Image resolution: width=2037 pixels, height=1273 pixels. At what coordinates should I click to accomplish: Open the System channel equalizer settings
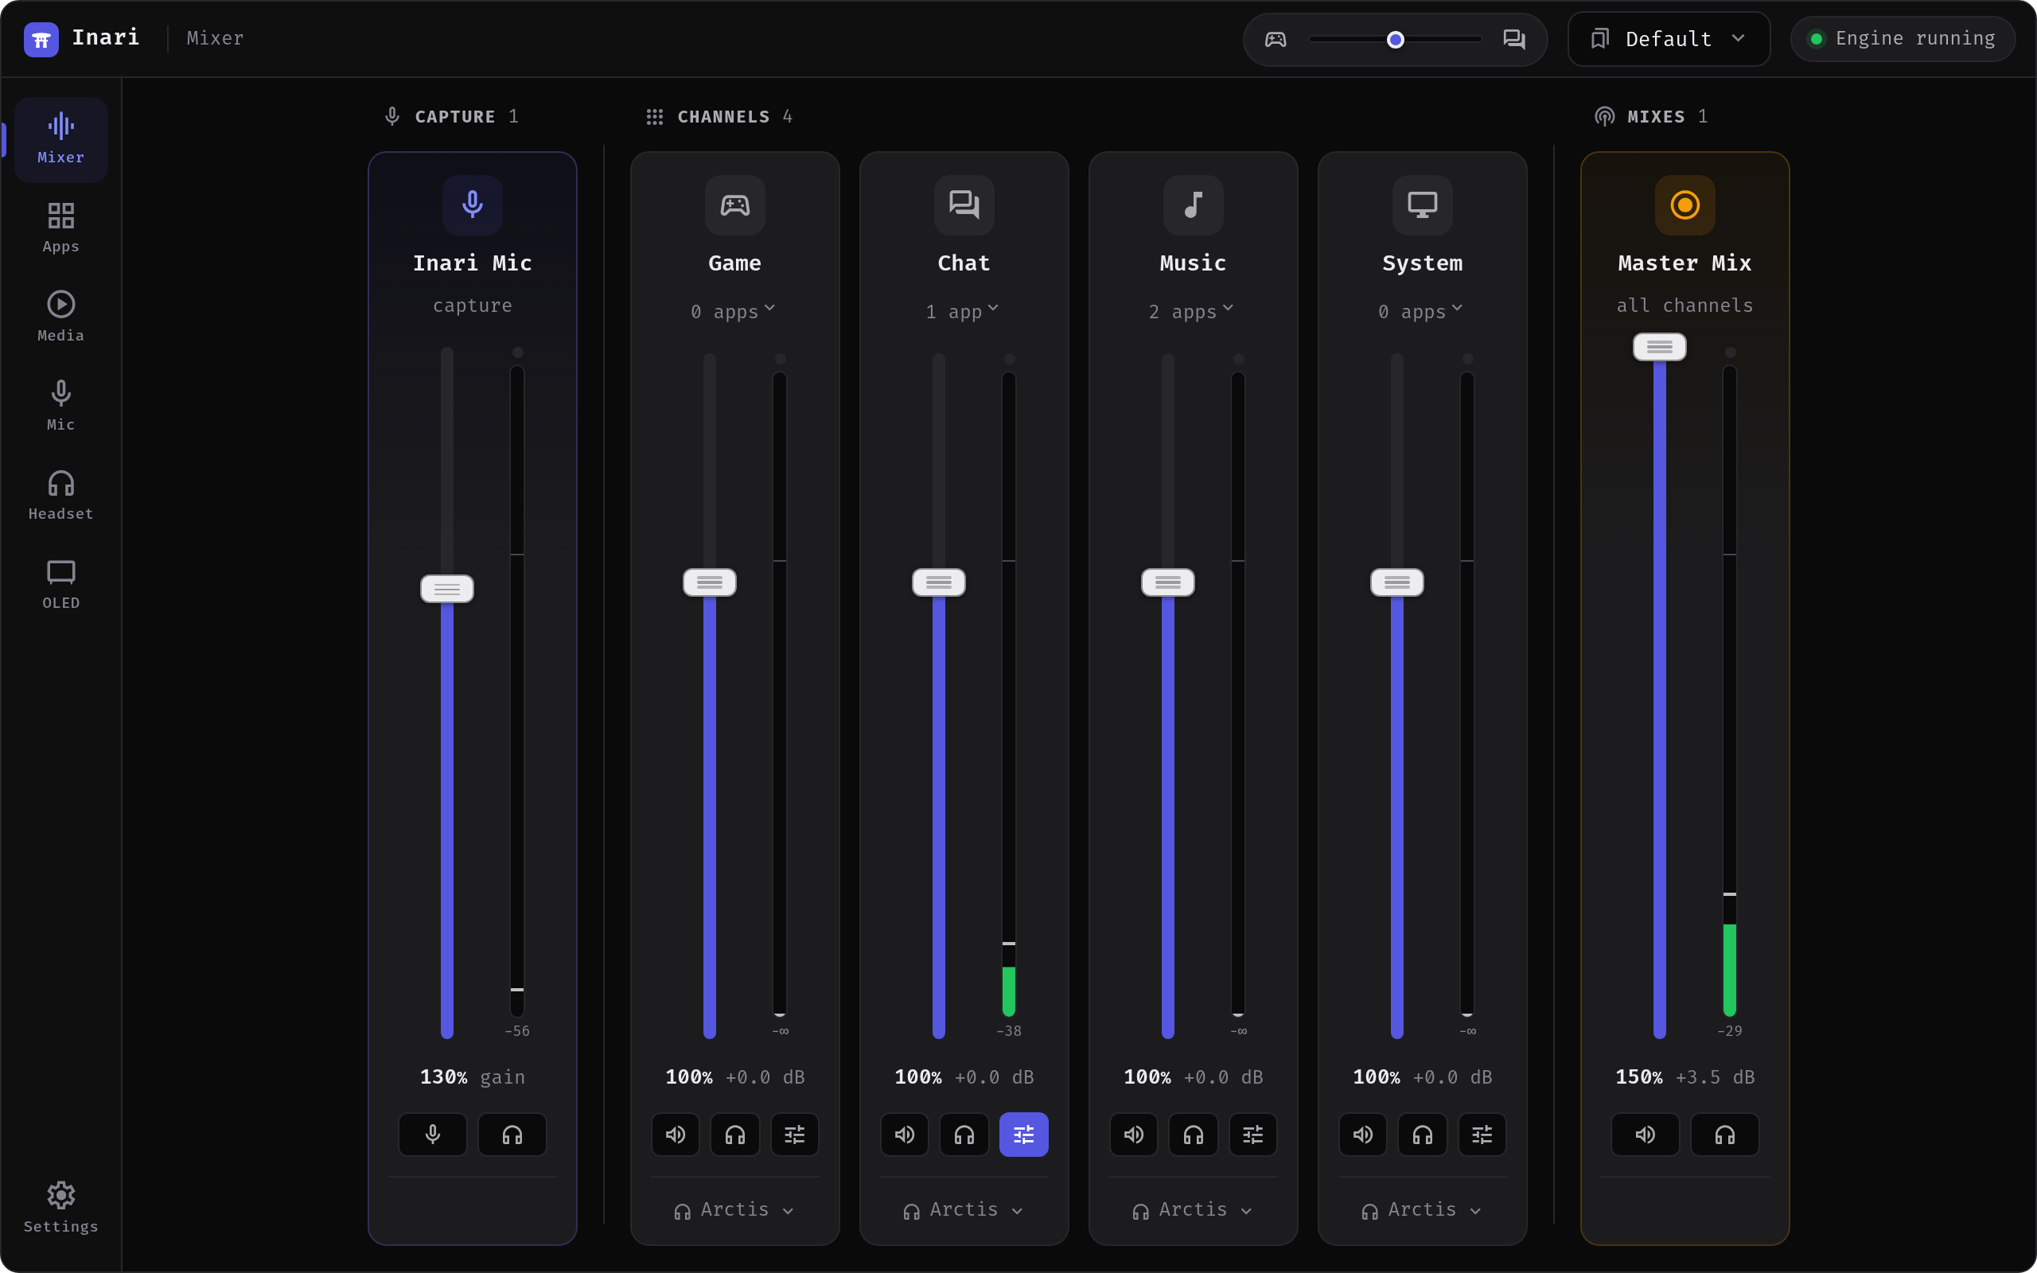1482,1134
